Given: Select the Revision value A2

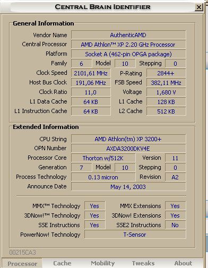Looking at the screenshot, I should pos(176,177).
